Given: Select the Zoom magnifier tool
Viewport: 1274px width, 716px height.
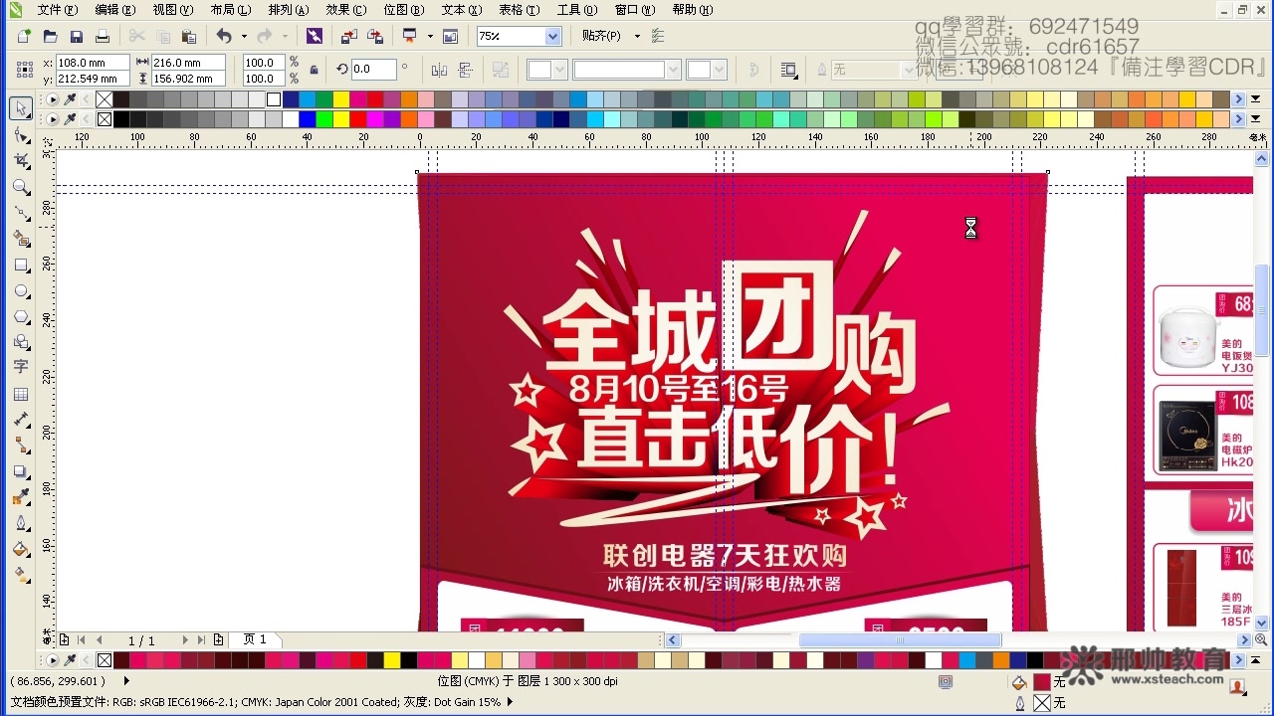Looking at the screenshot, I should tap(20, 186).
